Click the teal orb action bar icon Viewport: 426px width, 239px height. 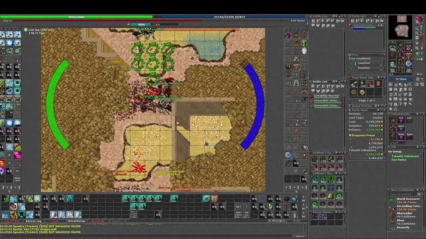[x=206, y=199]
